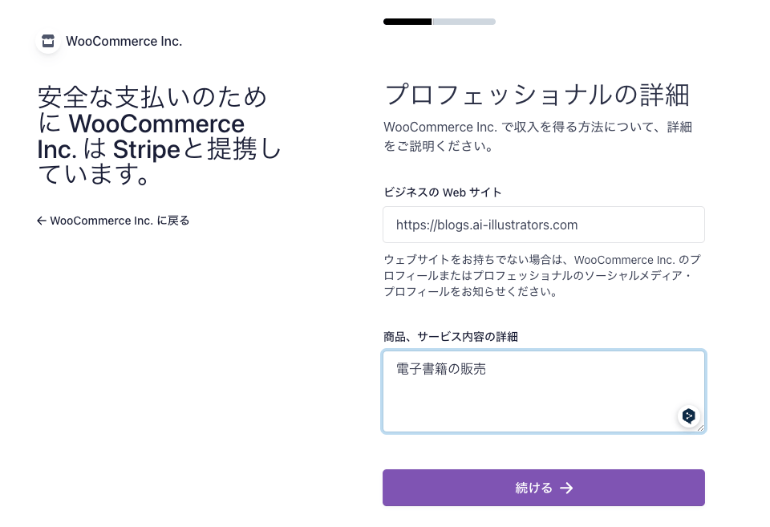
Task: Click the gray unfilled progress bar segment
Action: (464, 22)
